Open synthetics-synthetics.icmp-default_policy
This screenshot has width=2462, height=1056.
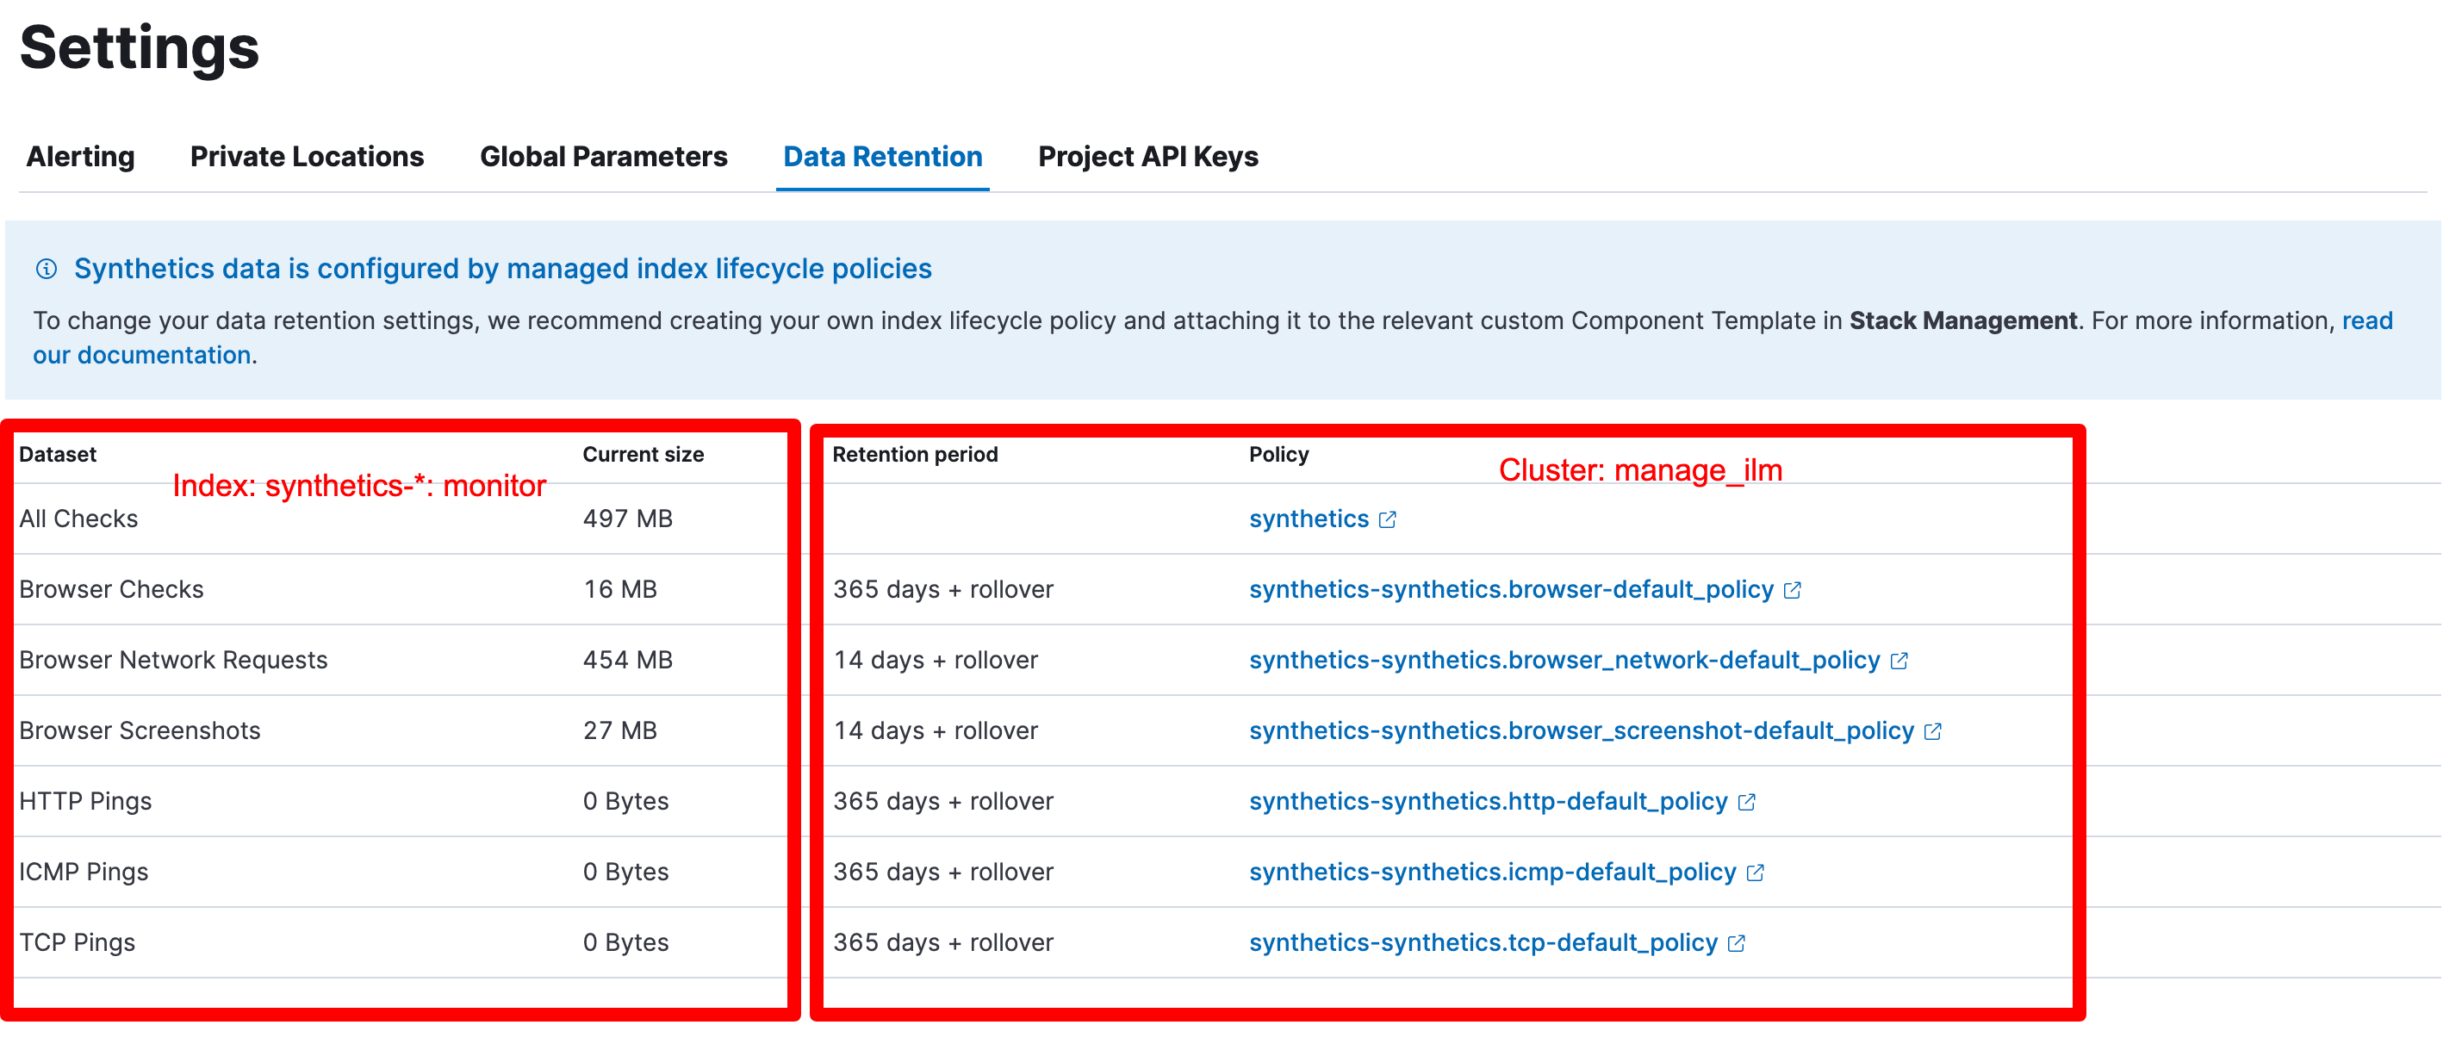point(1493,872)
